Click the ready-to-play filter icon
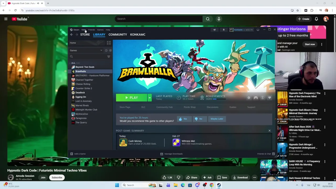Screen dimensions: 336x189 click(x=110, y=50)
